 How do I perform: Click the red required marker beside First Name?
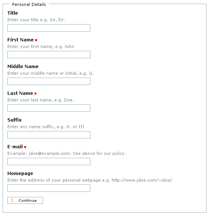pyautogui.click(x=36, y=40)
